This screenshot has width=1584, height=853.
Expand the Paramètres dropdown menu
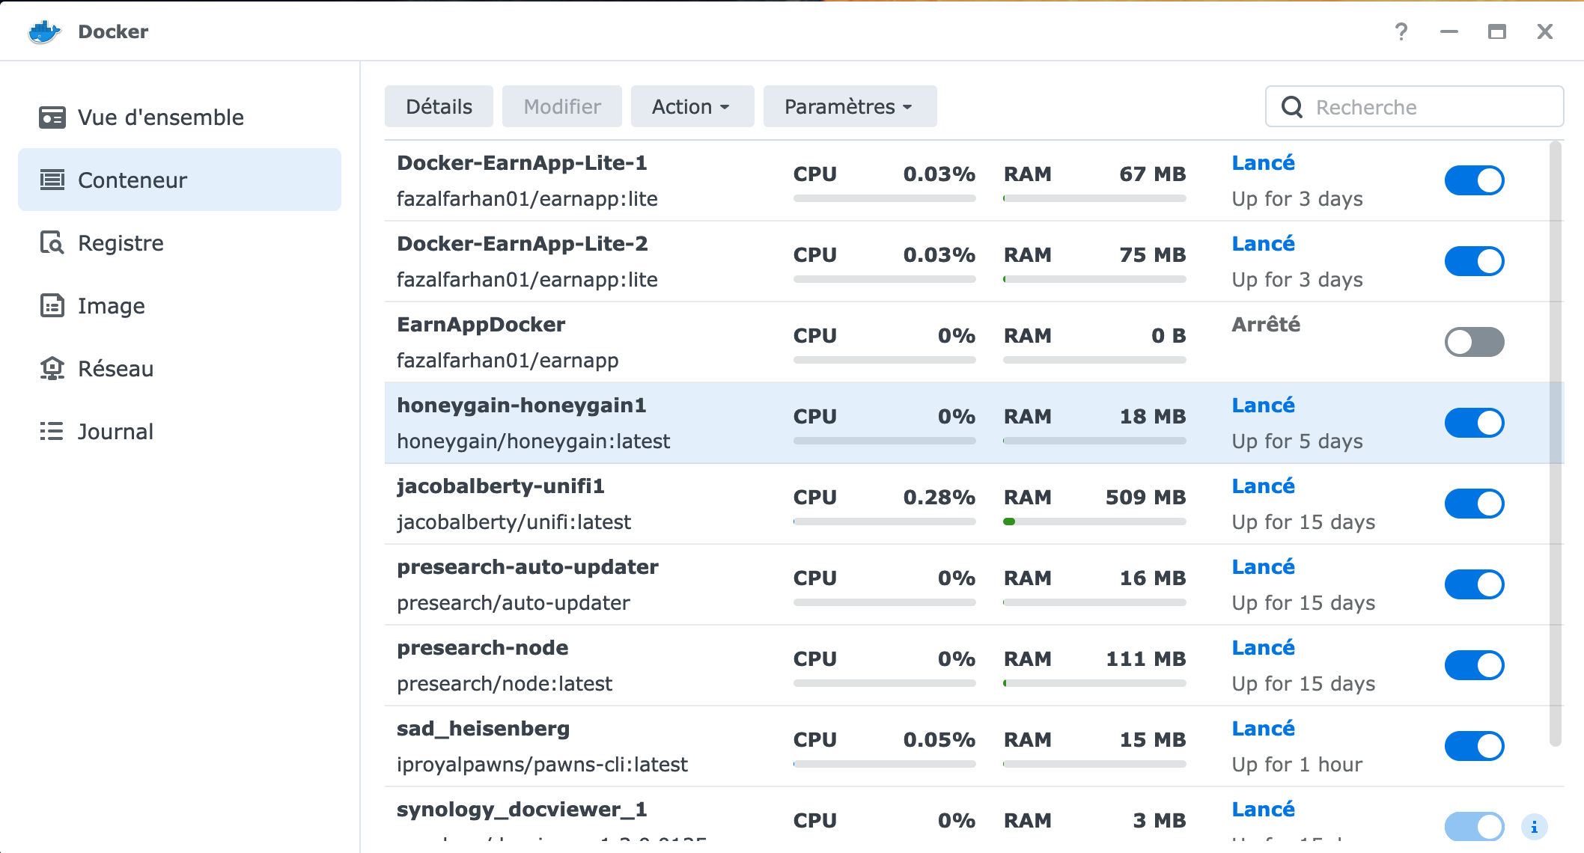(850, 106)
